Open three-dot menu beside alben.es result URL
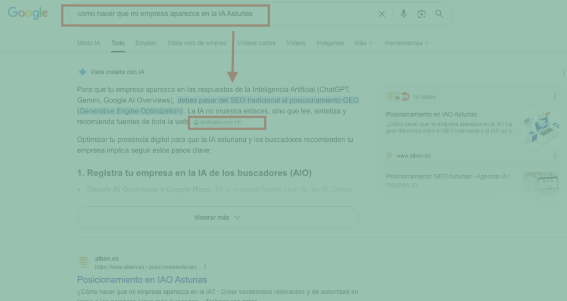The image size is (567, 301). pos(205,267)
